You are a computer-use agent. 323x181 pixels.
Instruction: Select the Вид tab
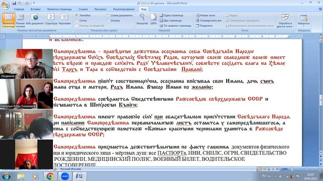pyautogui.click(x=144, y=9)
